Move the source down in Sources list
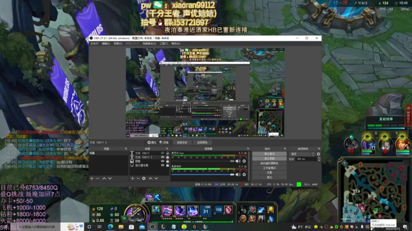412x231 pixels. pyautogui.click(x=156, y=178)
